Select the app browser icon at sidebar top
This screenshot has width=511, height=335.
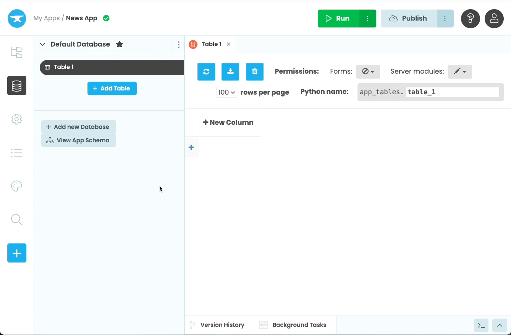click(16, 52)
